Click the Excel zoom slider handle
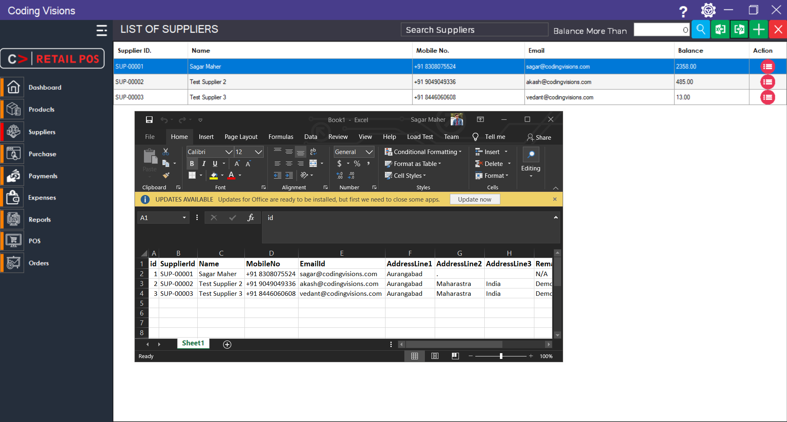This screenshot has height=422, width=787. pyautogui.click(x=501, y=356)
